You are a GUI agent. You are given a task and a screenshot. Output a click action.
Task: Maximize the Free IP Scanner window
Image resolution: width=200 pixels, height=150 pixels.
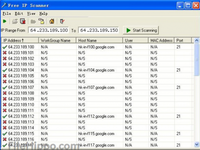coord(188,5)
